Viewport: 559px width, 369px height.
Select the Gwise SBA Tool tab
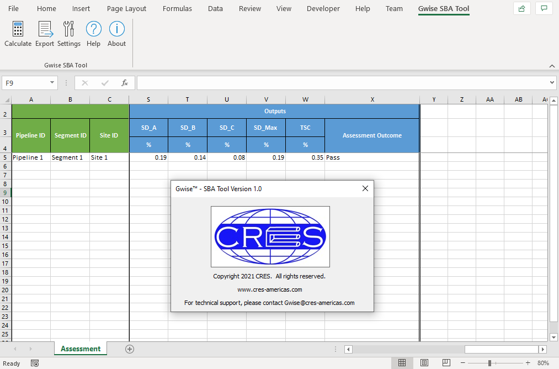(x=444, y=9)
